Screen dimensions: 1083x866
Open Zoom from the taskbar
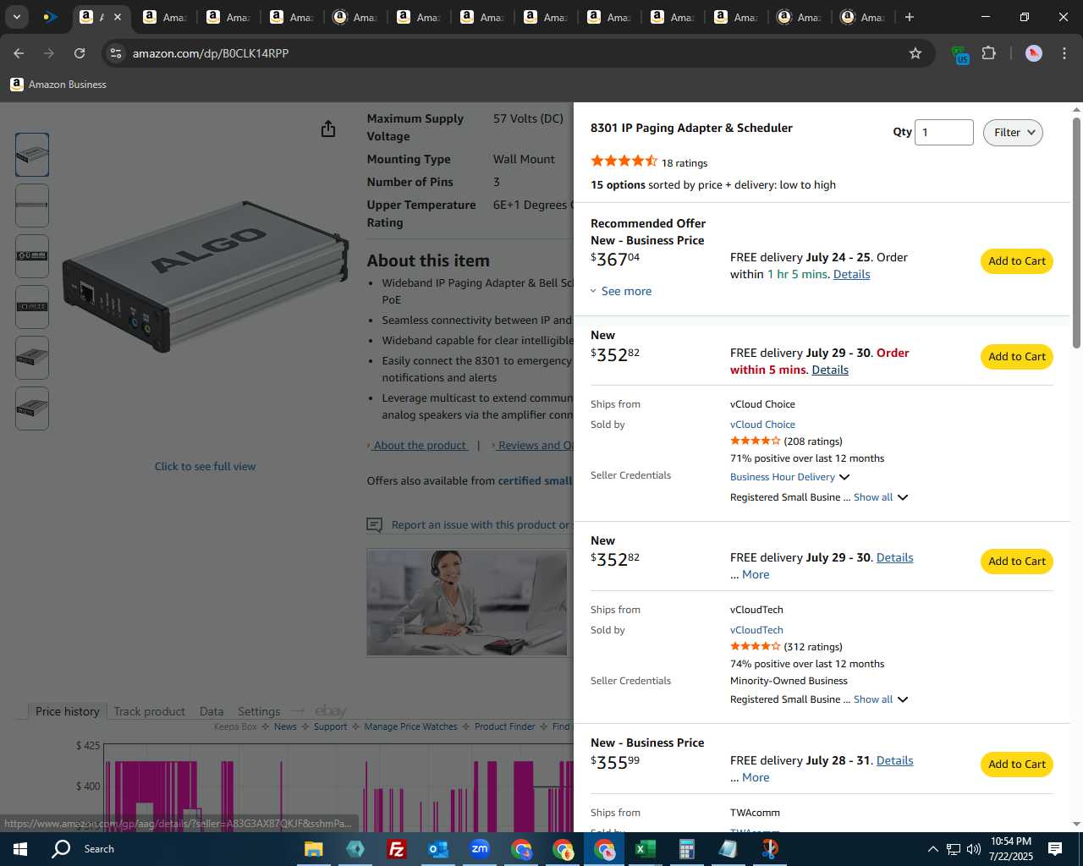click(480, 849)
